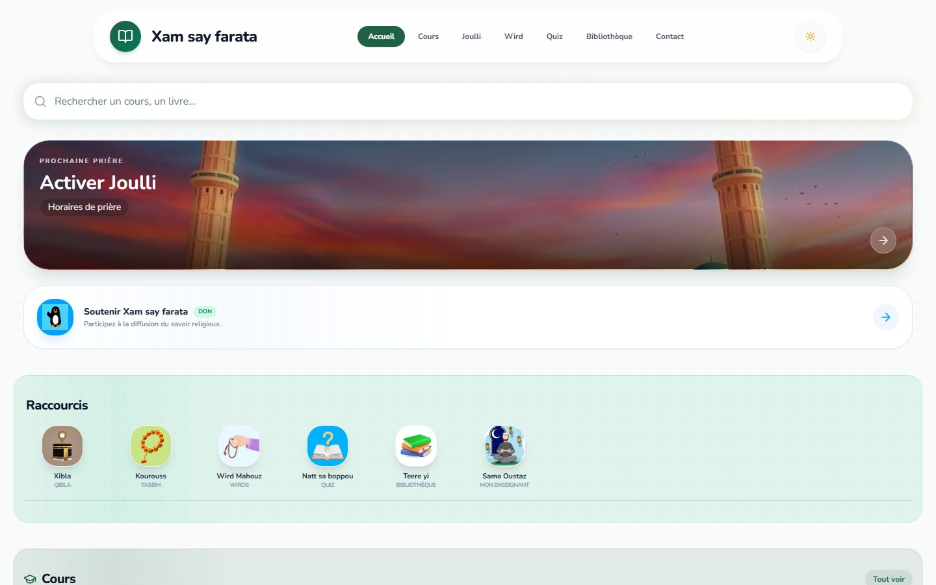Viewport: 936px width, 585px height.
Task: Open the Teere yi library books icon
Action: click(416, 446)
